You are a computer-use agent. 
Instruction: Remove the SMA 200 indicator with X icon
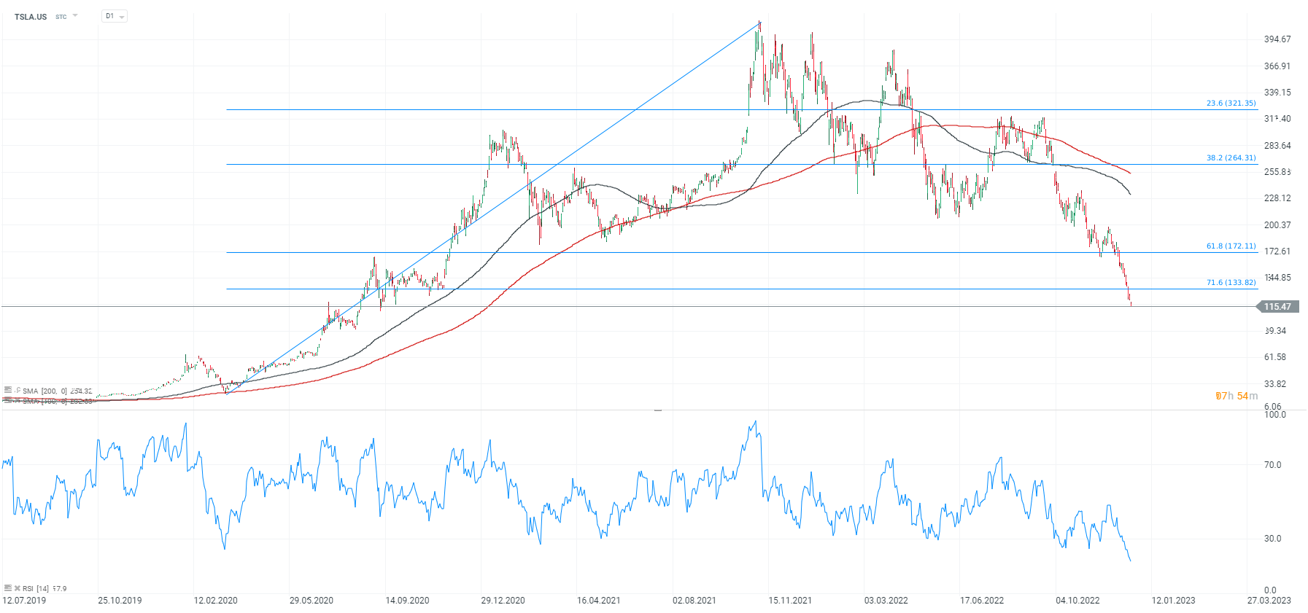pos(18,391)
